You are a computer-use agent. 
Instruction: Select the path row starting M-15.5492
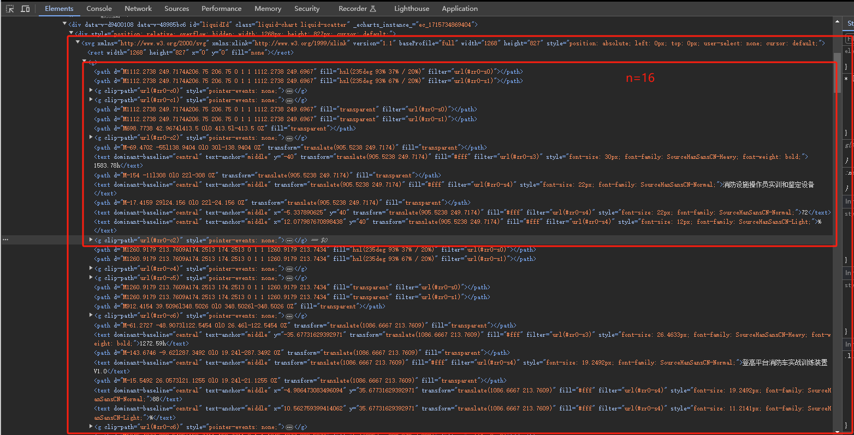(300, 380)
